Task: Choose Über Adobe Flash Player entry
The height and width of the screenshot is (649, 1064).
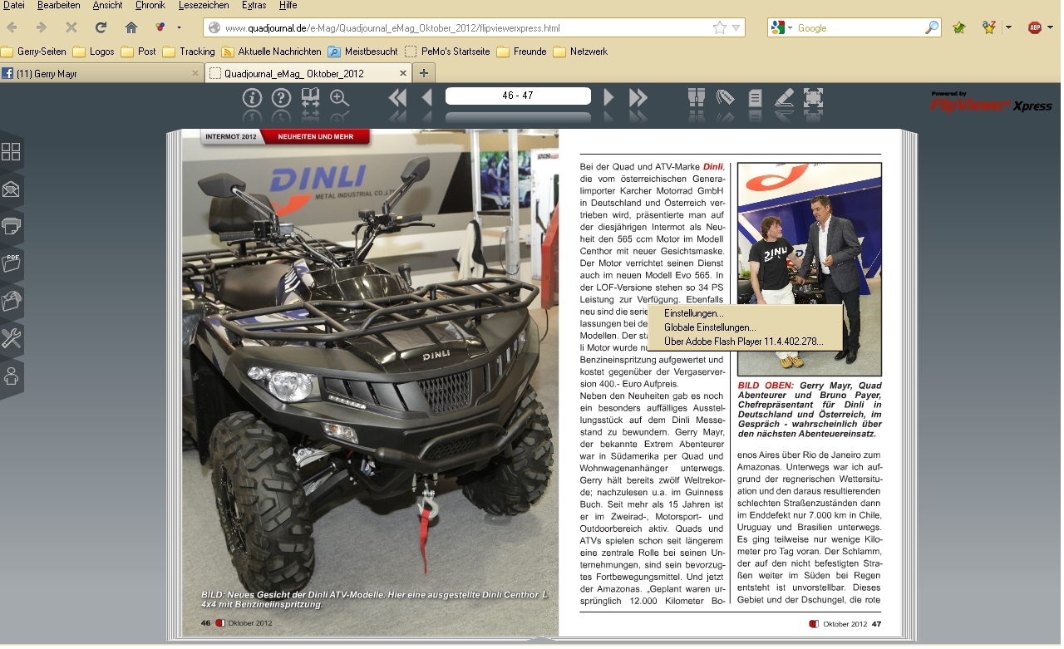Action: 744,342
